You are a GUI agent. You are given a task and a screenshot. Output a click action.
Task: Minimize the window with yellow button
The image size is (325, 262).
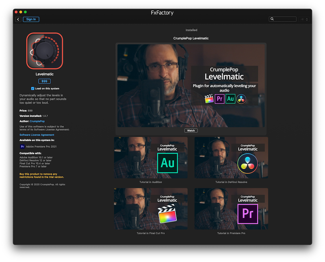21,12
